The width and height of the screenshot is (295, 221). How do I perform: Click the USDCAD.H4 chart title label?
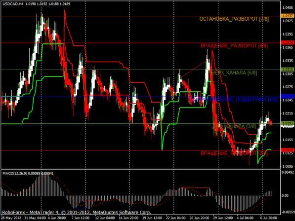coord(12,4)
